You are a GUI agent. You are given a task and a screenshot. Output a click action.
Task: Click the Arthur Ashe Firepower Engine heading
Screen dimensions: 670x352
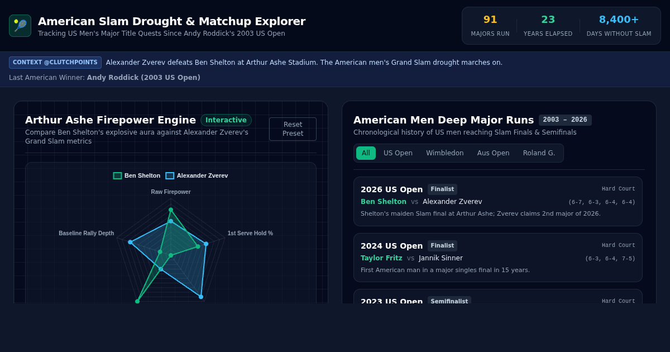111,120
